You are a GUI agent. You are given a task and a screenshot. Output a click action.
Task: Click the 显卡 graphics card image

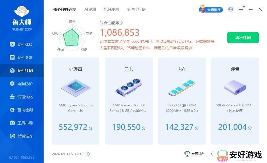tap(129, 88)
